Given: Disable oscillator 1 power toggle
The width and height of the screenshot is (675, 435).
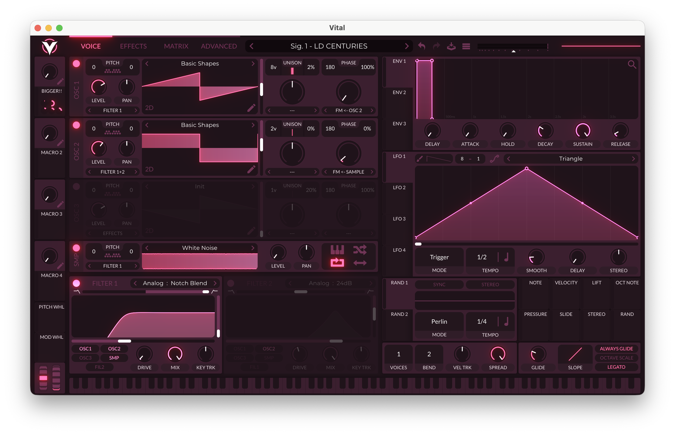Looking at the screenshot, I should [x=76, y=64].
